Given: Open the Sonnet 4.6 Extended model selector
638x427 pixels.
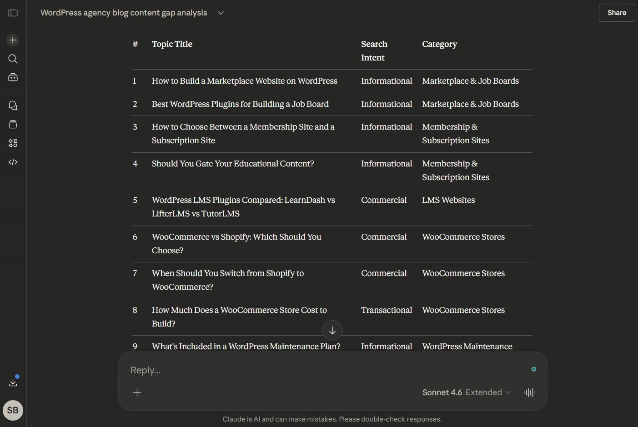Looking at the screenshot, I should pos(466,392).
